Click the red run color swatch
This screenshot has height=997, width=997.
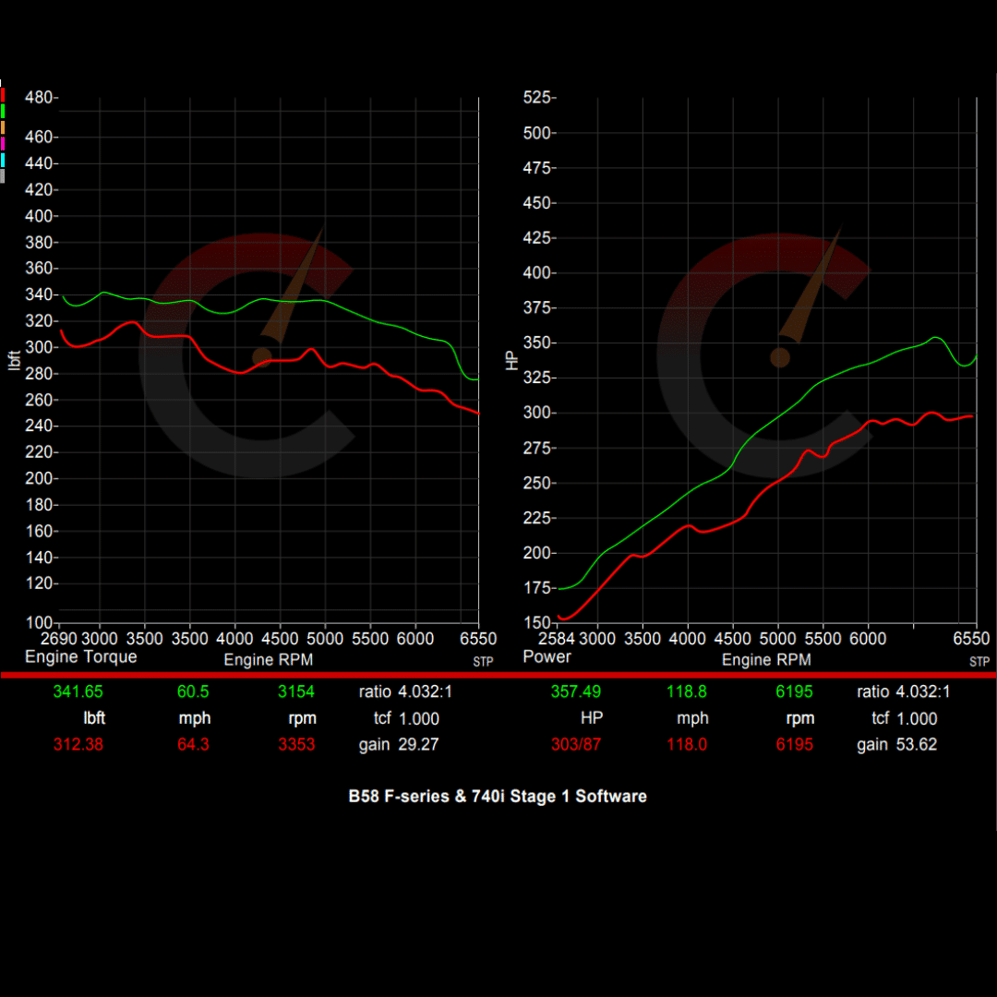tap(4, 94)
